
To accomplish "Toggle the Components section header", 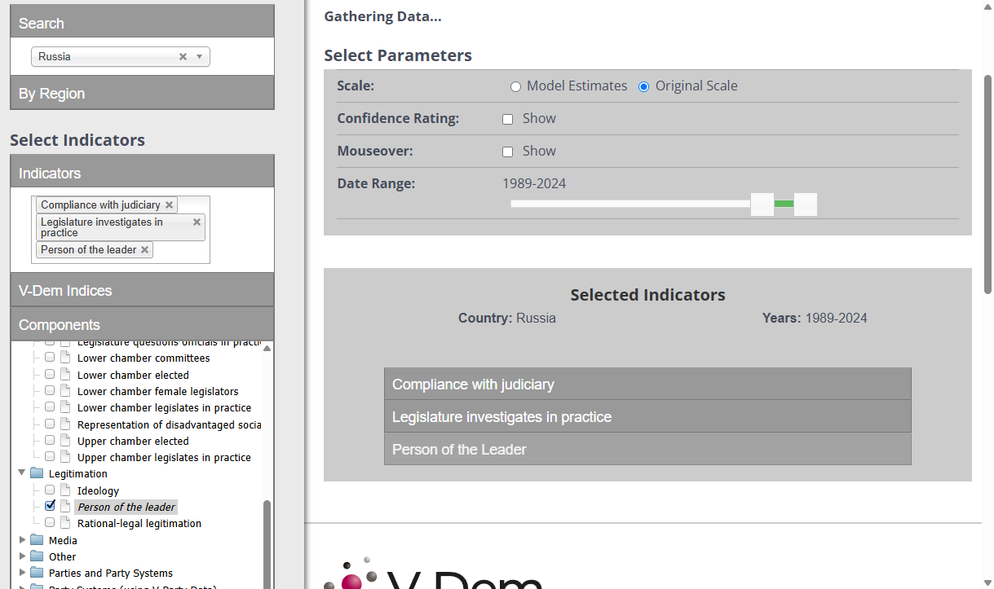I will click(x=142, y=324).
